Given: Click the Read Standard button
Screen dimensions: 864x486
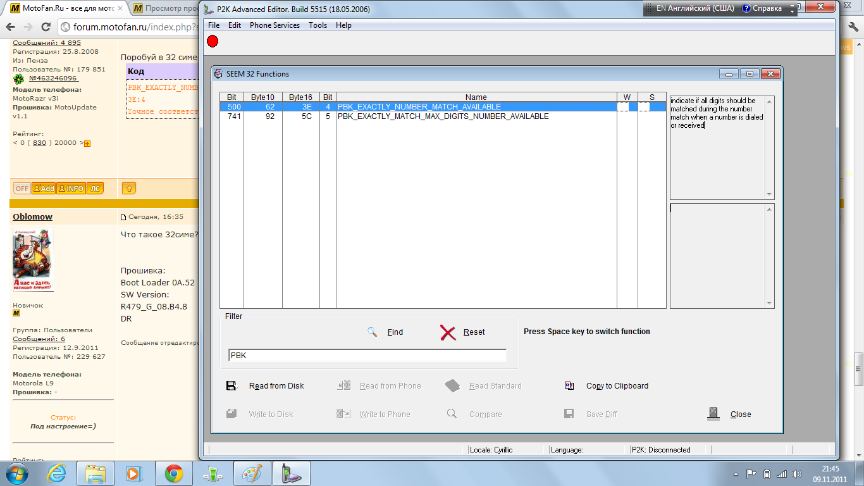Looking at the screenshot, I should pyautogui.click(x=483, y=386).
